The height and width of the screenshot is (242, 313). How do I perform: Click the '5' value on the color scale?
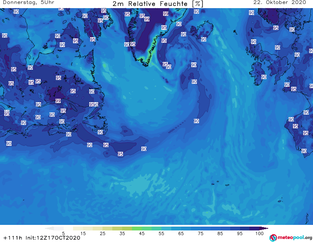(63, 233)
